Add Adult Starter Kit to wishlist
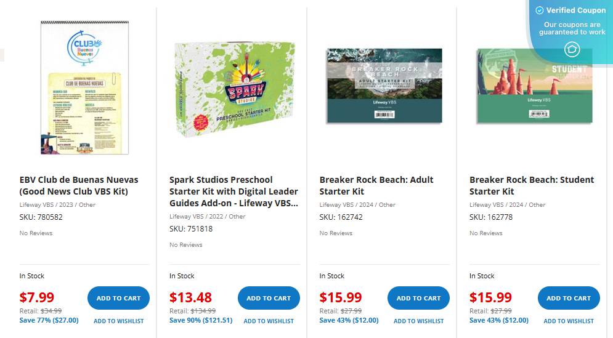Viewport: 613px width, 338px height. click(x=418, y=321)
